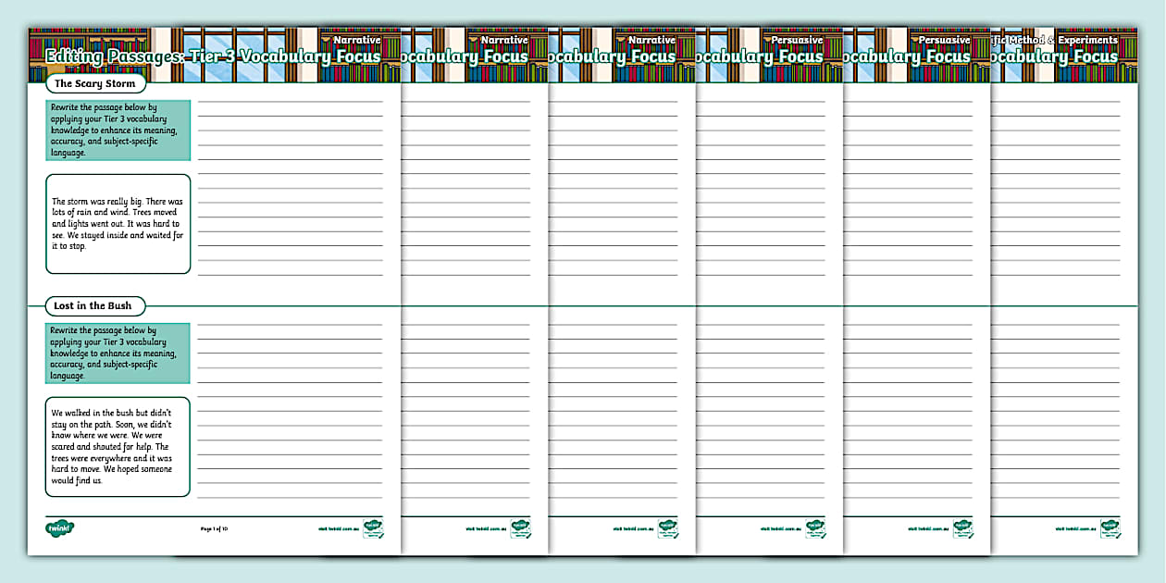Image resolution: width=1166 pixels, height=583 pixels.
Task: Select the 'Lost in the Bush' heading label
Action: [x=92, y=306]
